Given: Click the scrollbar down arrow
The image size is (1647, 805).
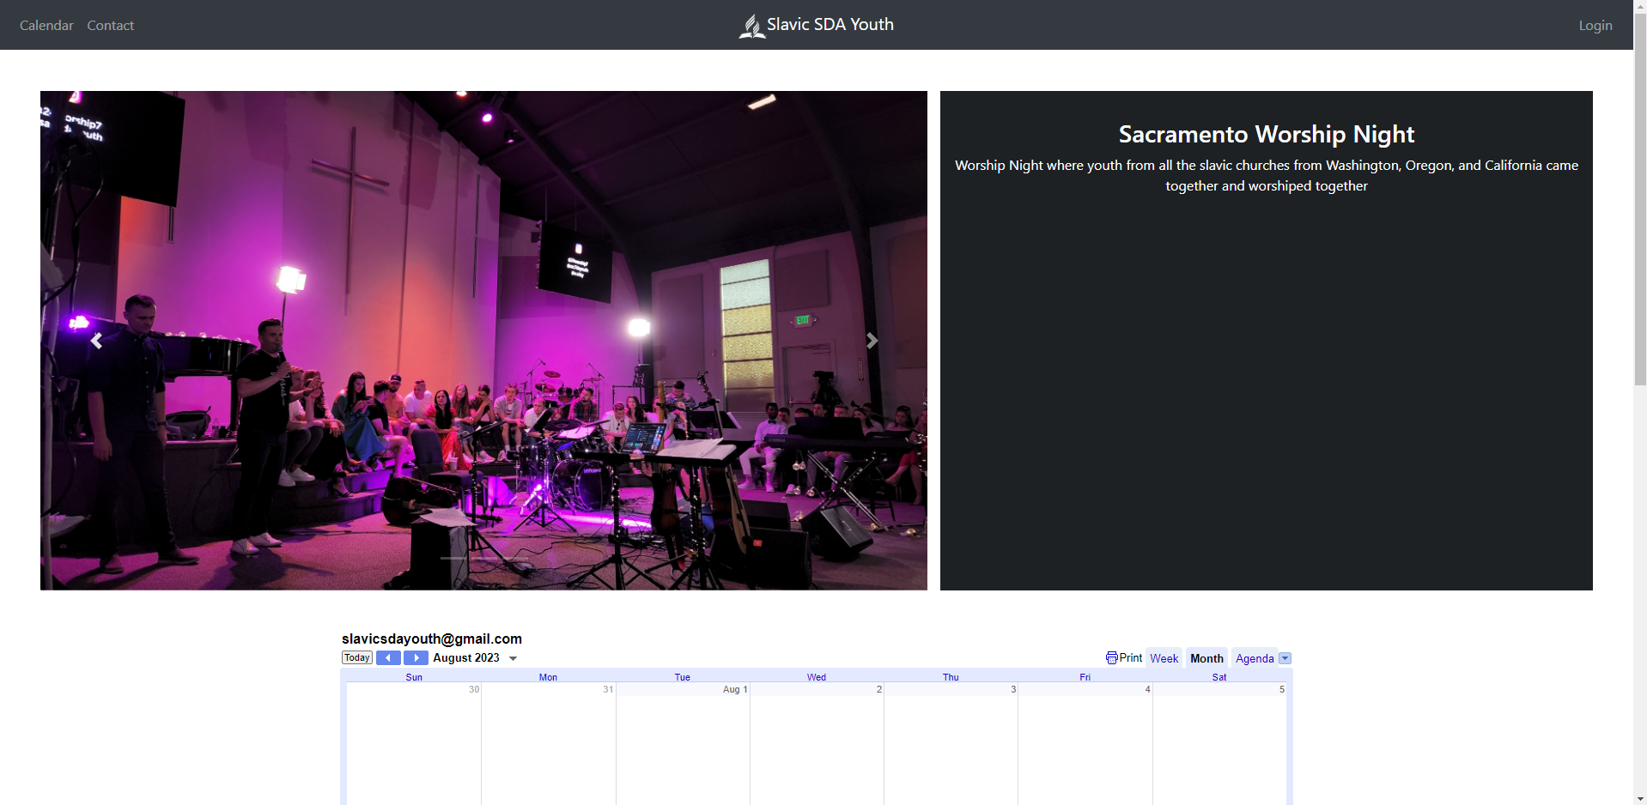Looking at the screenshot, I should click(1639, 798).
